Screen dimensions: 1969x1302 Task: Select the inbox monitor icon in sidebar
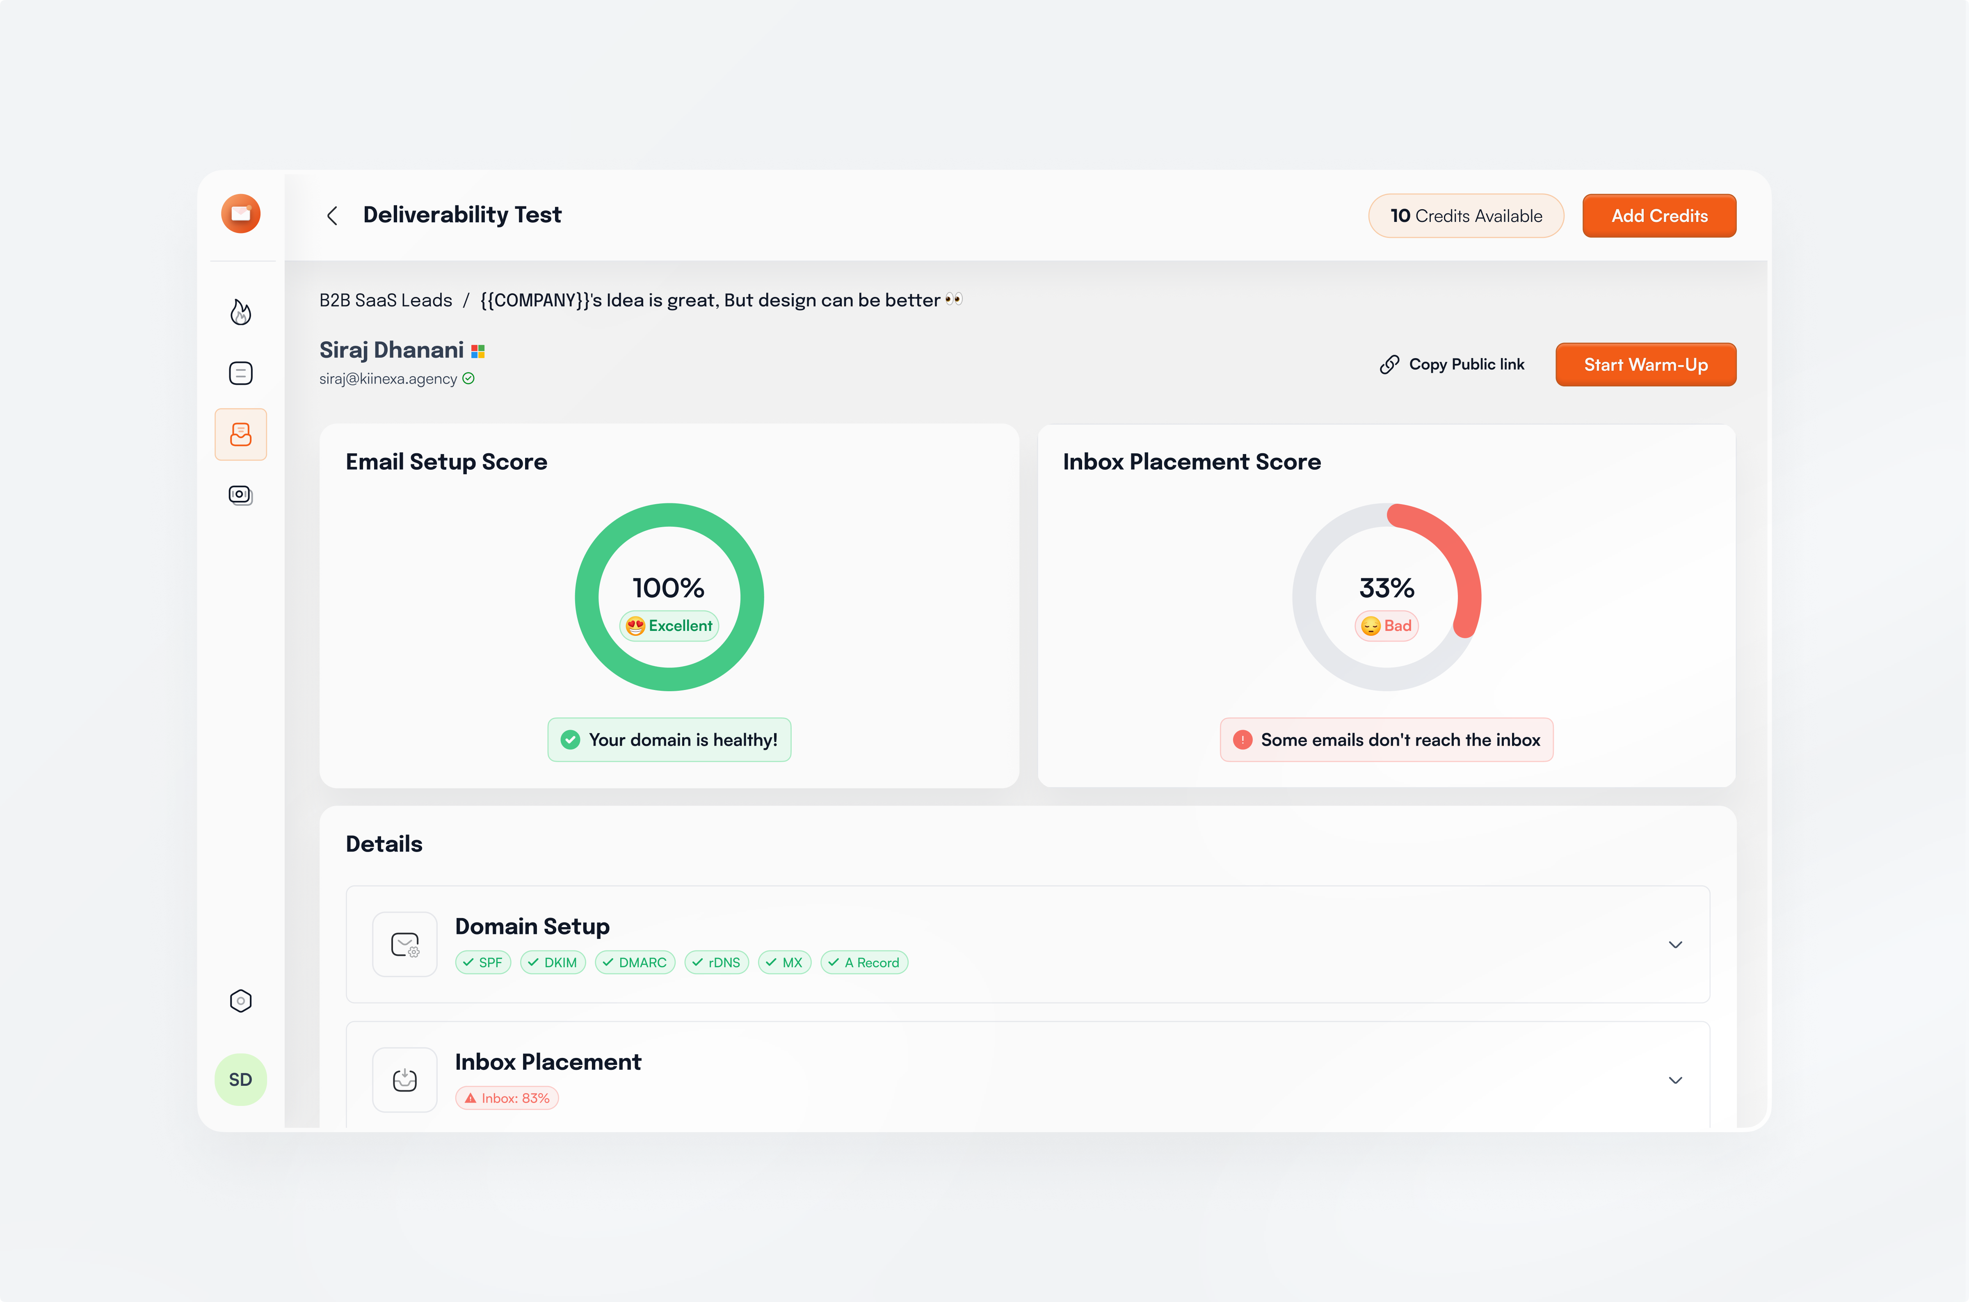pos(241,495)
